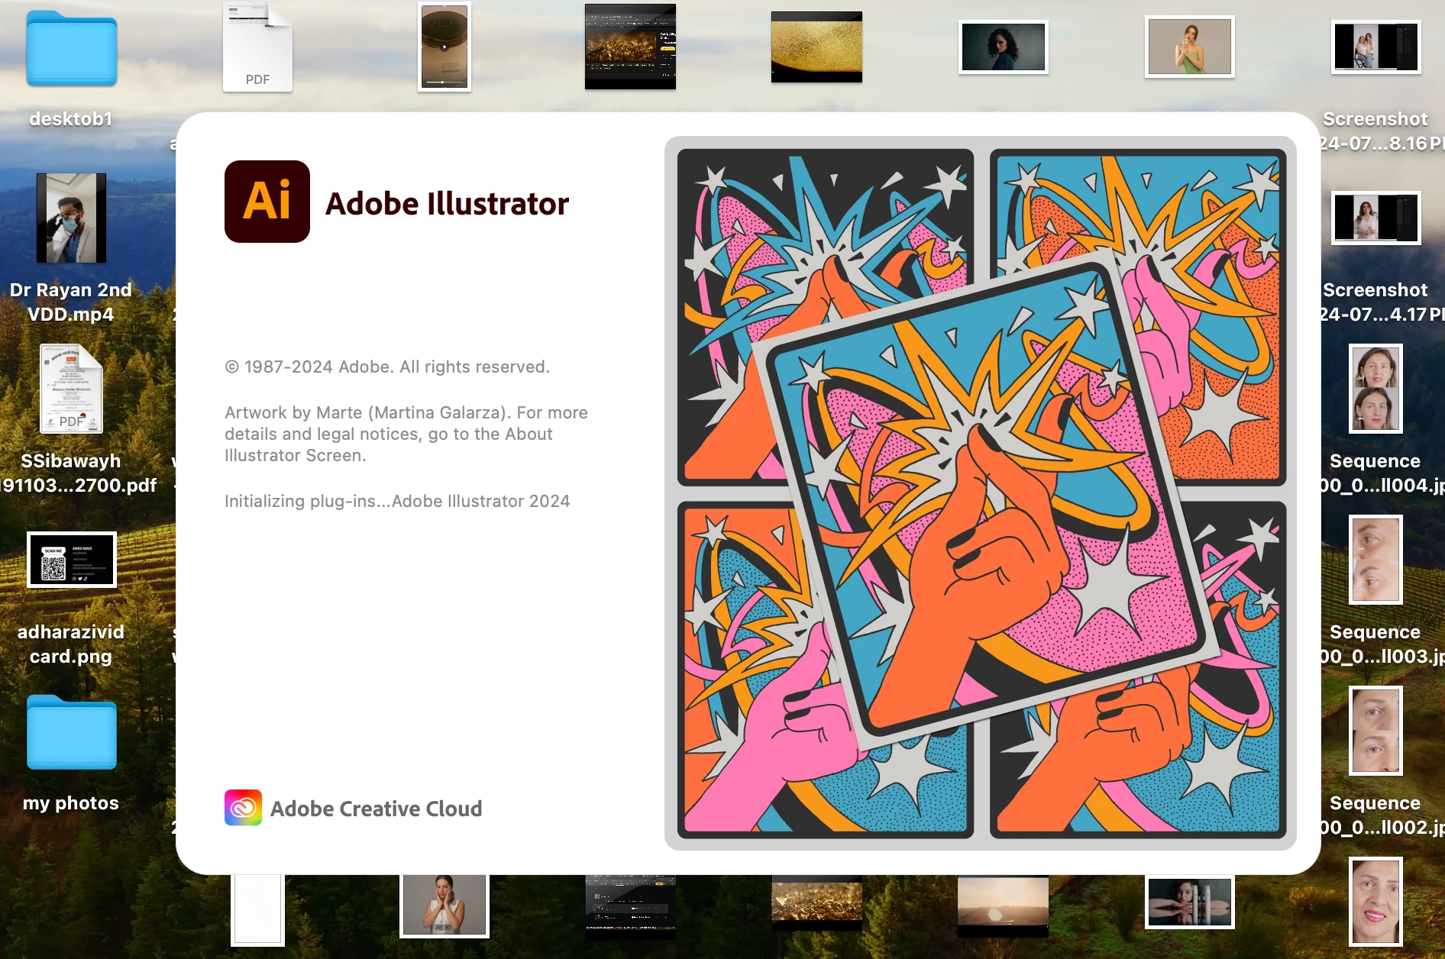The width and height of the screenshot is (1445, 959).
Task: Click the Adobe Illustrator Ai logo
Action: click(267, 202)
